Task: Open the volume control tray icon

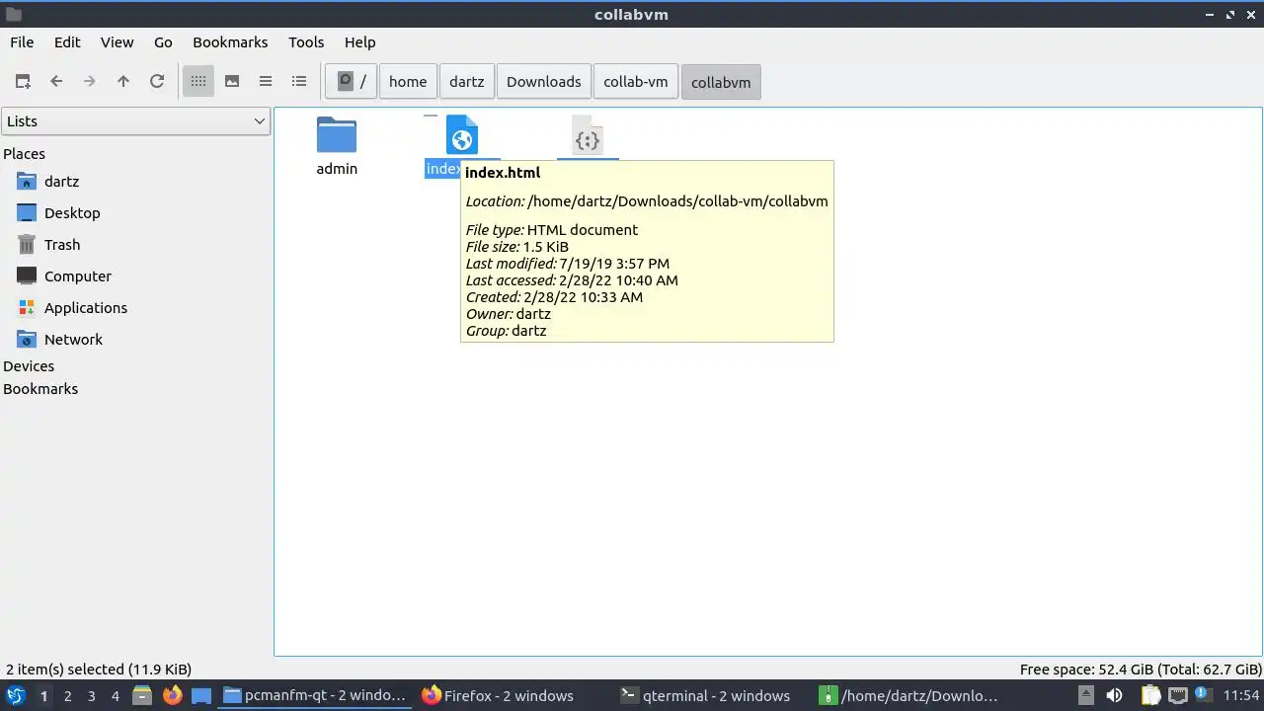Action: pos(1114,695)
